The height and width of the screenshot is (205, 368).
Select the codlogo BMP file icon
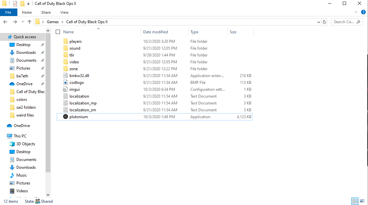tap(66, 83)
